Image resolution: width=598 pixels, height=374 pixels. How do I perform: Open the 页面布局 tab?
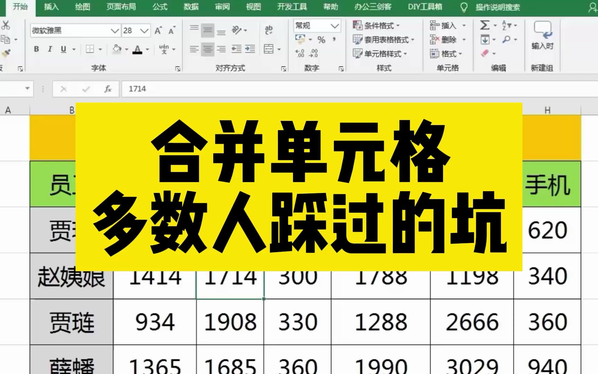point(121,7)
